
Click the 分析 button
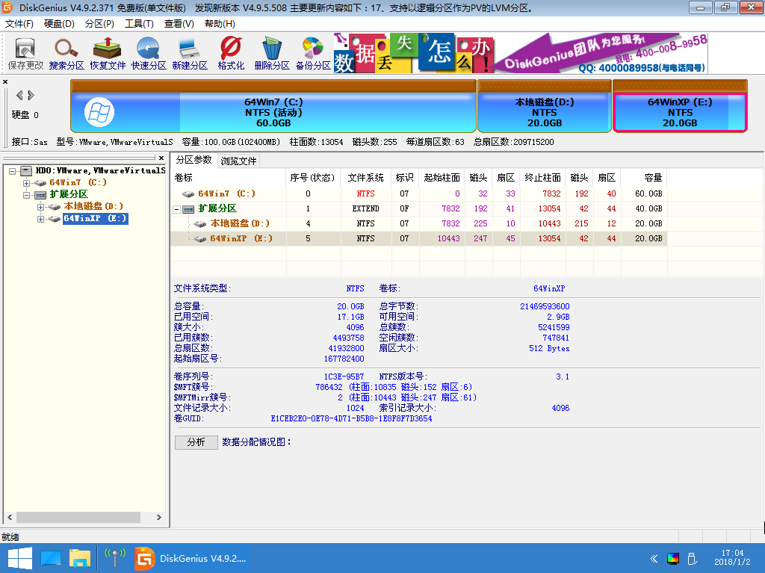[196, 442]
